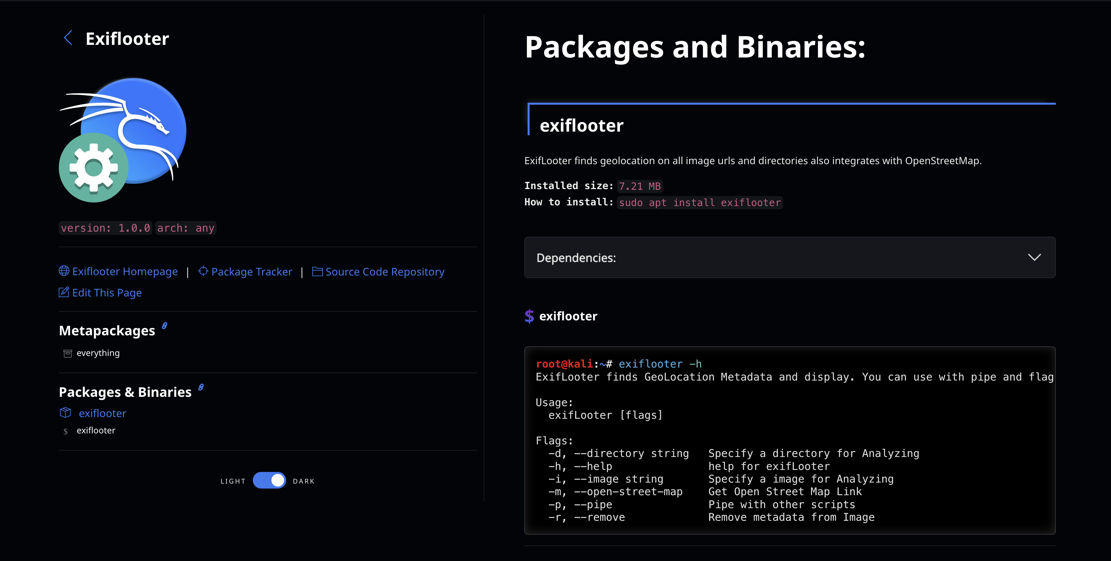
Task: Click the purple dollar sign icon before exiflooter
Action: coord(529,316)
